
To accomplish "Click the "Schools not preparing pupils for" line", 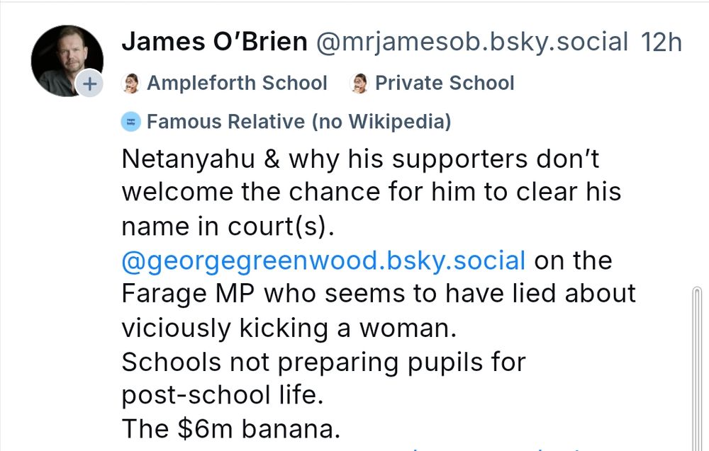I will [x=323, y=362].
